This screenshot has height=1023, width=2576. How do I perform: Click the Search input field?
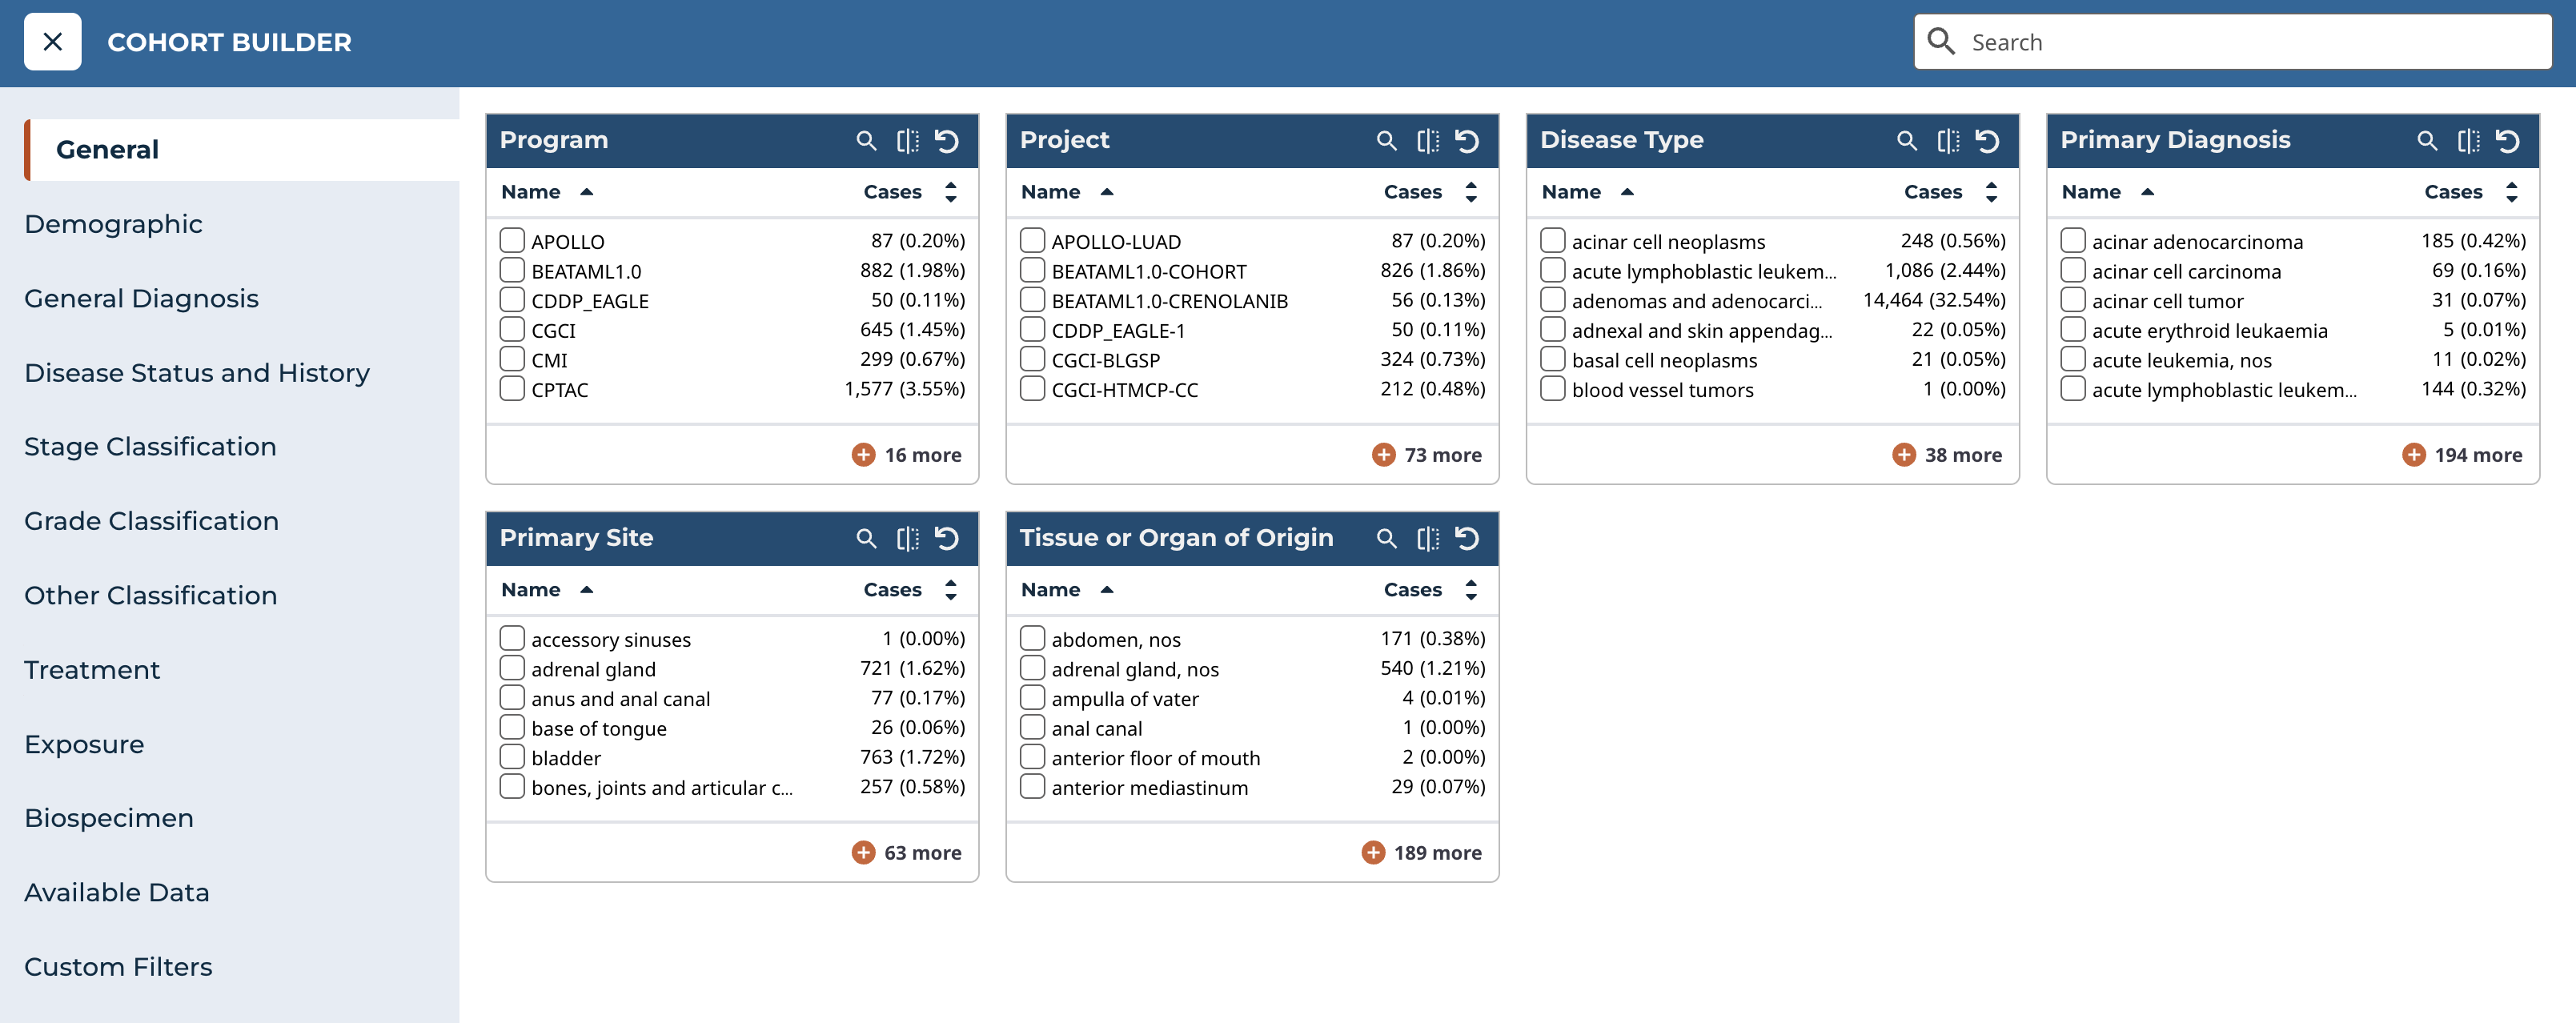point(2250,42)
